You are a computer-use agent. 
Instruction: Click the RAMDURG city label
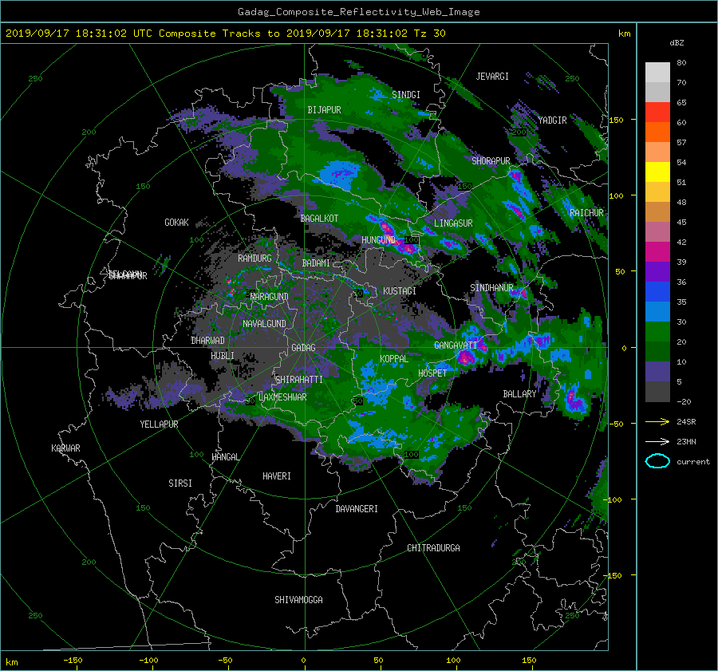[254, 259]
